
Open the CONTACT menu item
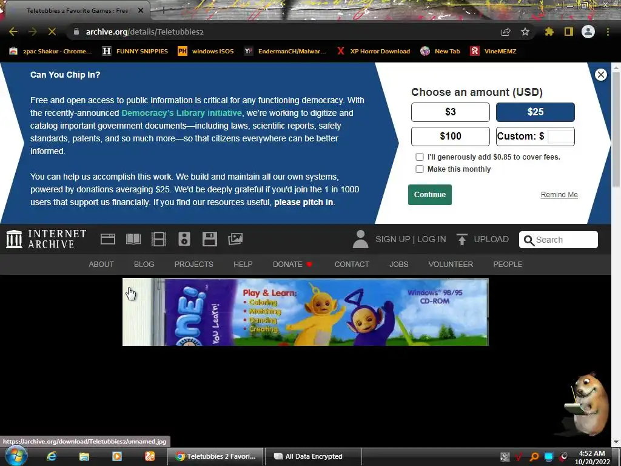pos(352,265)
